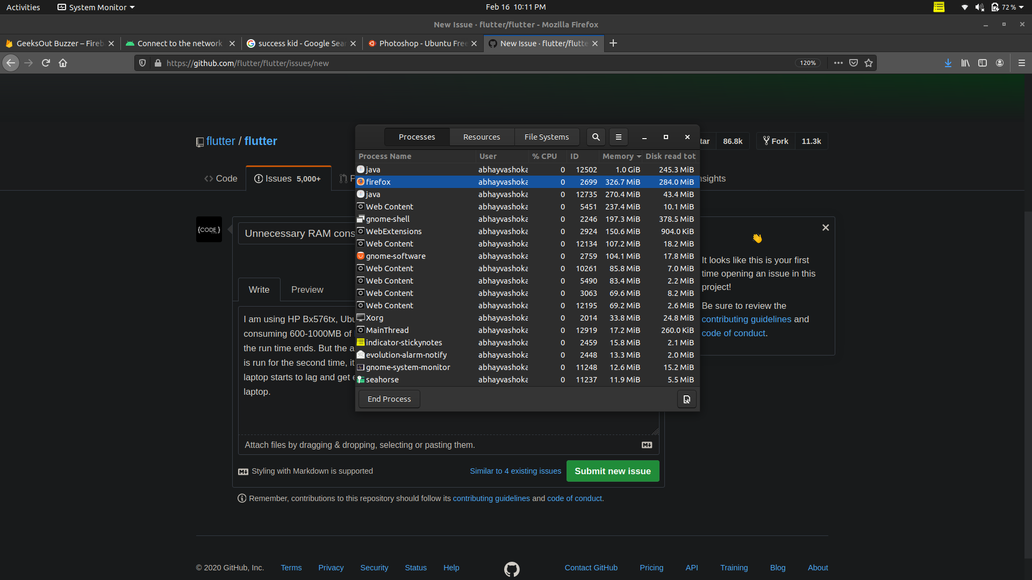The image size is (1032, 580).
Task: Open search in System Monitor
Action: 596,137
